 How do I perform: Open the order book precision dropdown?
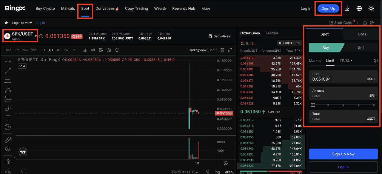click(x=289, y=43)
